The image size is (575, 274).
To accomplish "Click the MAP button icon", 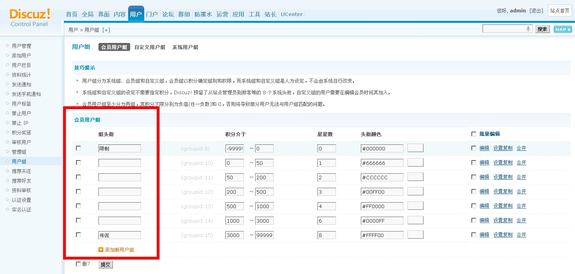I will pos(563,29).
